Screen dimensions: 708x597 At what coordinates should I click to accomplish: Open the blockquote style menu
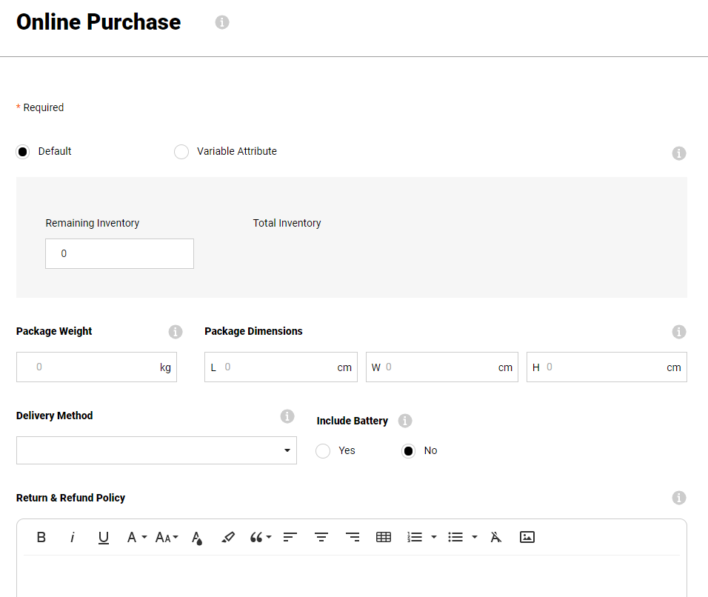coord(261,537)
